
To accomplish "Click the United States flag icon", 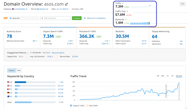I will tap(13, 9).
